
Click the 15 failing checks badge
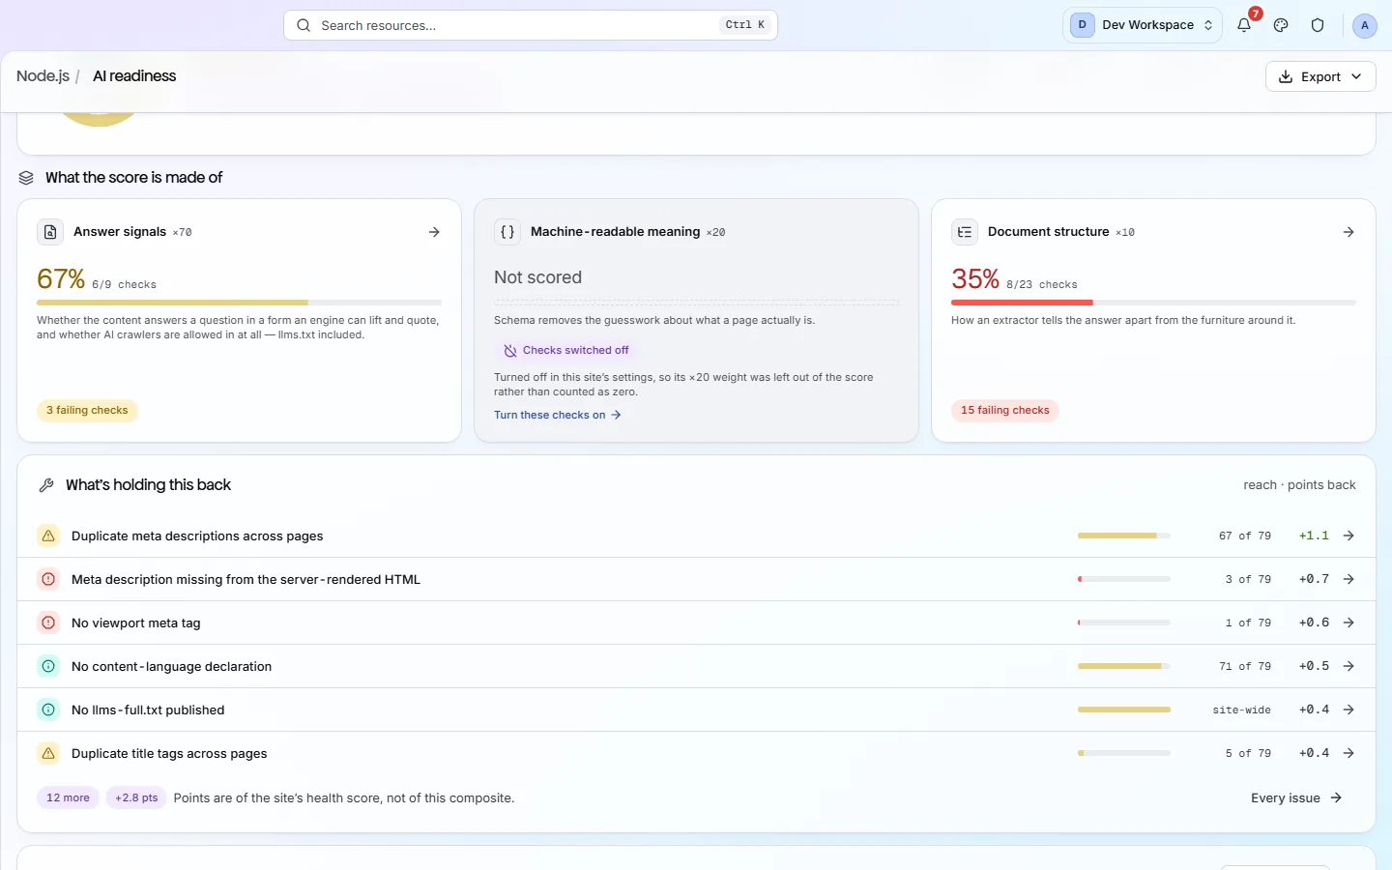point(1005,411)
